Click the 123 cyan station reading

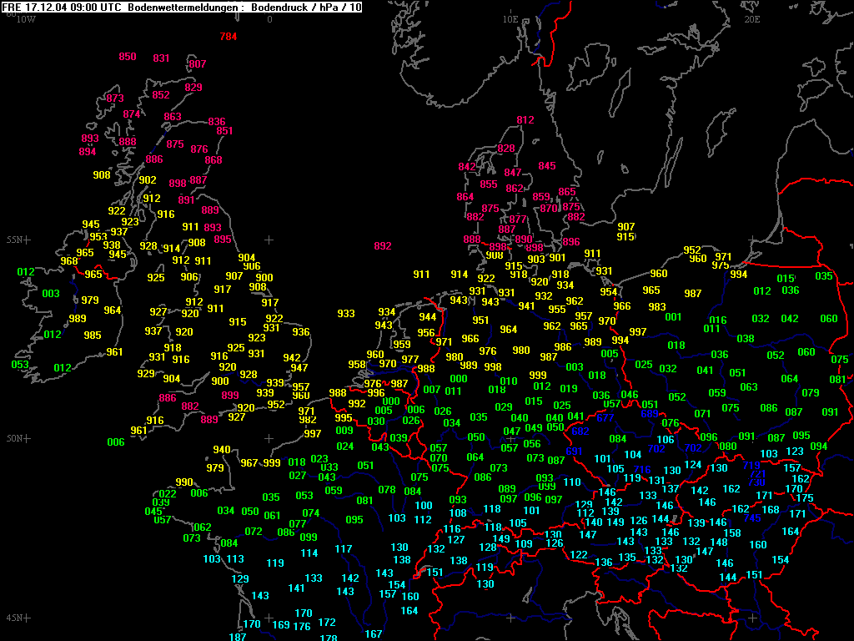pyautogui.click(x=795, y=452)
